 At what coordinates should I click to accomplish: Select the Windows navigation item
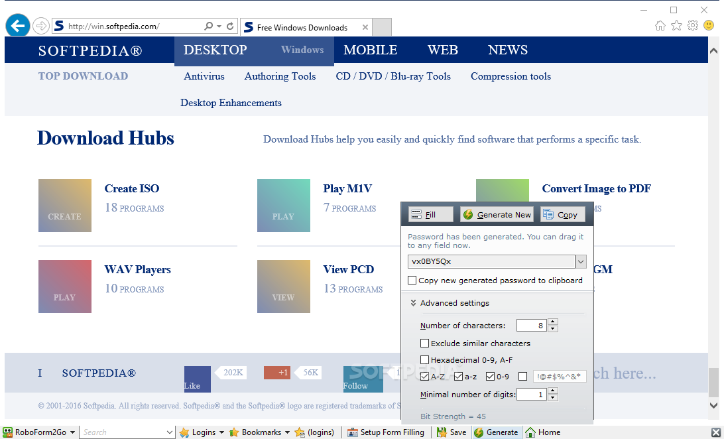[302, 50]
